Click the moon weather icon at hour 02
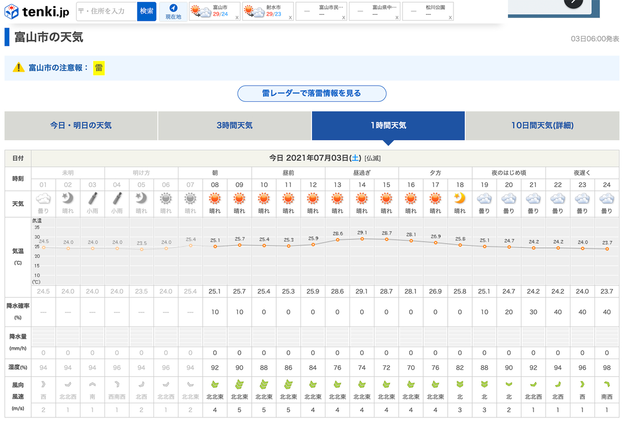624x421 pixels. (x=68, y=198)
